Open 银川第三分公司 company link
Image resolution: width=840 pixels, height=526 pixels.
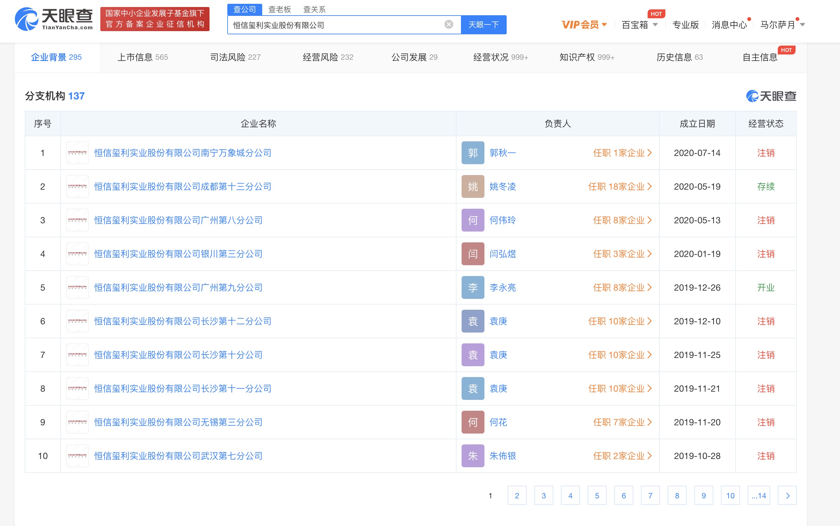[x=178, y=254]
